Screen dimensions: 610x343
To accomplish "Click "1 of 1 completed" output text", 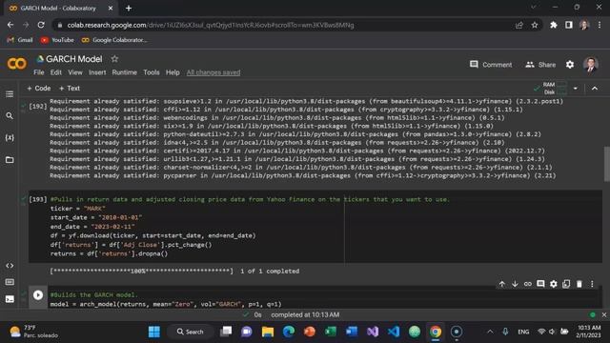I will [x=270, y=271].
